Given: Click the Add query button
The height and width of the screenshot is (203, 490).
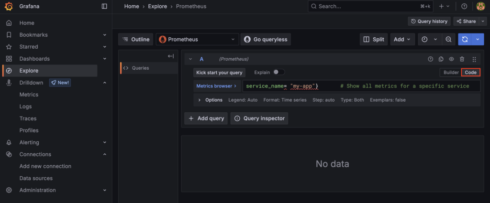Looking at the screenshot, I should (206, 118).
